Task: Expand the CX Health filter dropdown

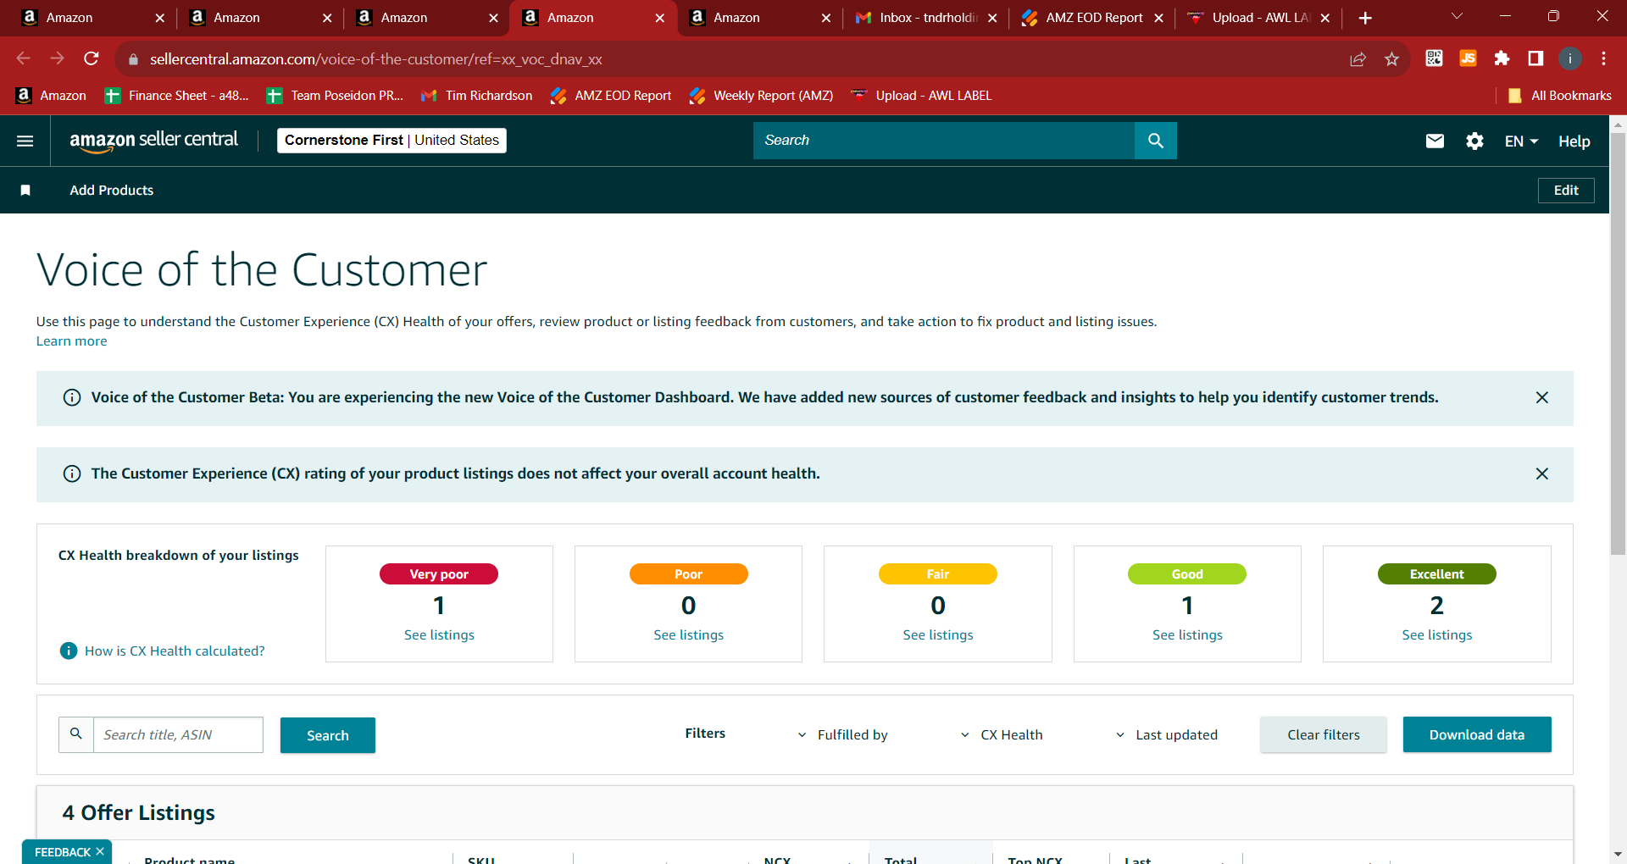Action: (1002, 735)
